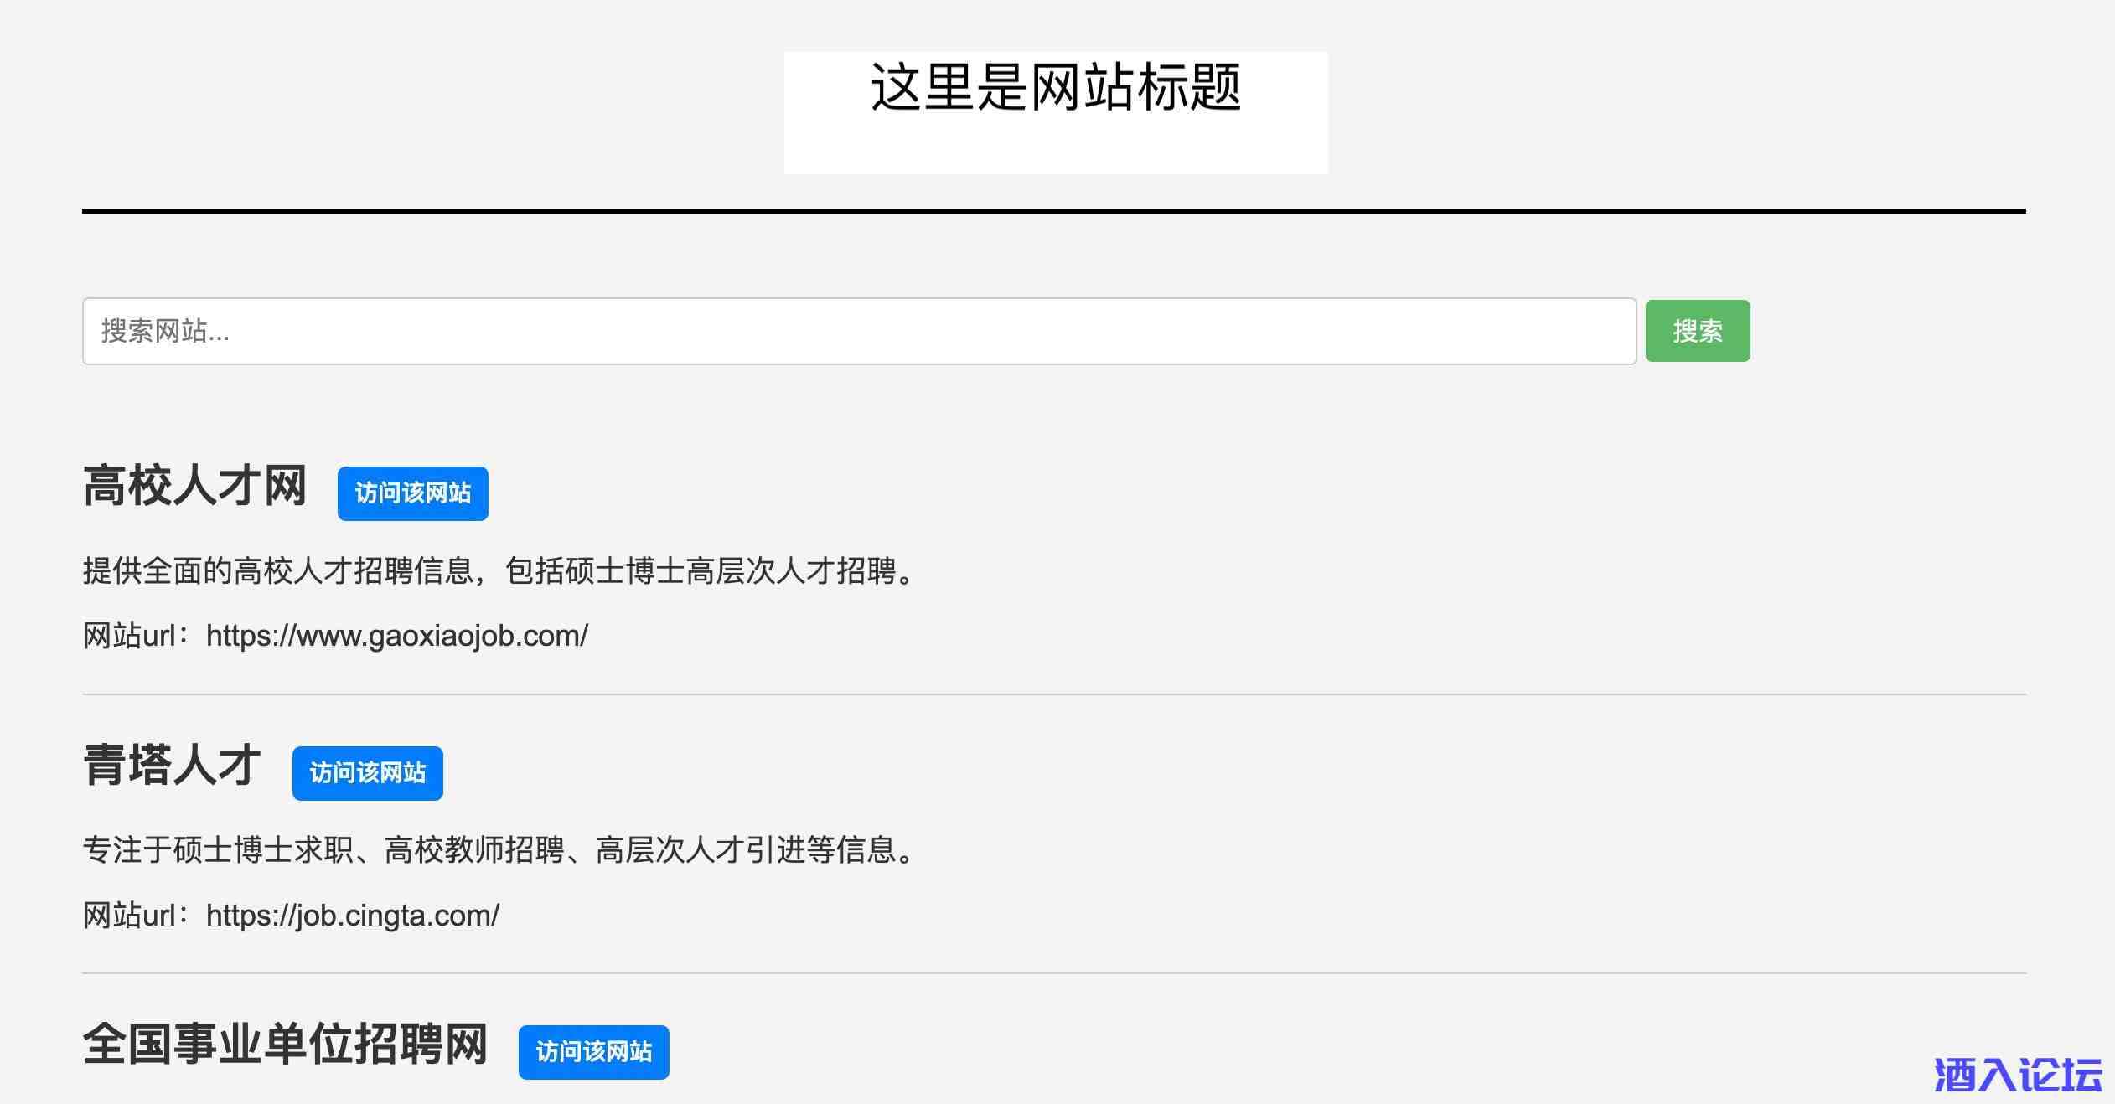The width and height of the screenshot is (2115, 1104).
Task: Click the page title 这里是网站标题
Action: 1055,87
